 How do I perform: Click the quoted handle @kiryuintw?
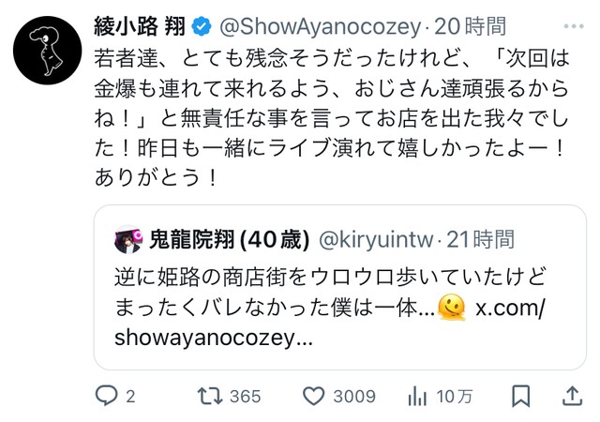click(376, 240)
